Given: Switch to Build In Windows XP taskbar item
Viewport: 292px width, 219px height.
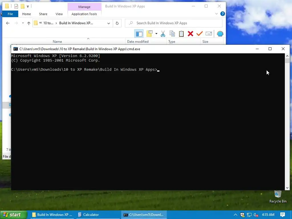Looking at the screenshot, I should [x=52, y=215].
